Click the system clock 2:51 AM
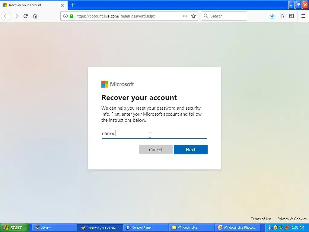Image resolution: width=309 pixels, height=232 pixels. coord(298,227)
